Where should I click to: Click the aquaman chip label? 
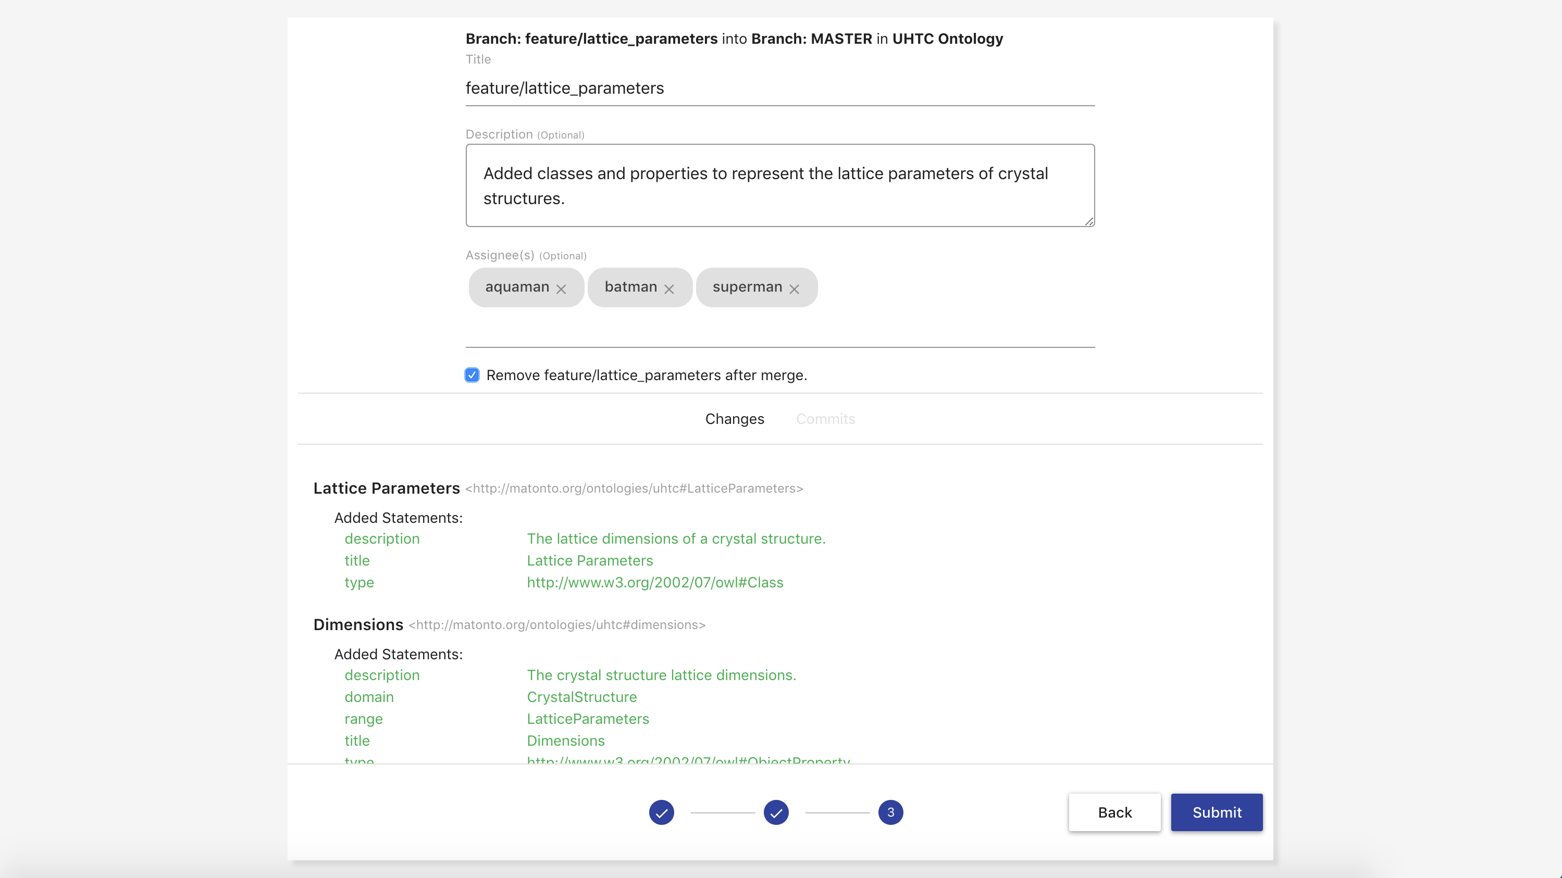(517, 286)
